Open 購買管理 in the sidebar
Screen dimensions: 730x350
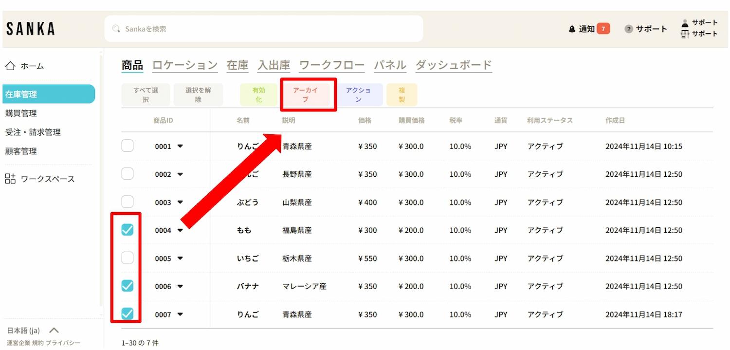coord(21,113)
